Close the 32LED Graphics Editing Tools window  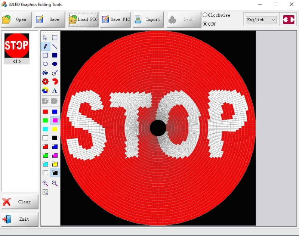pos(292,4)
